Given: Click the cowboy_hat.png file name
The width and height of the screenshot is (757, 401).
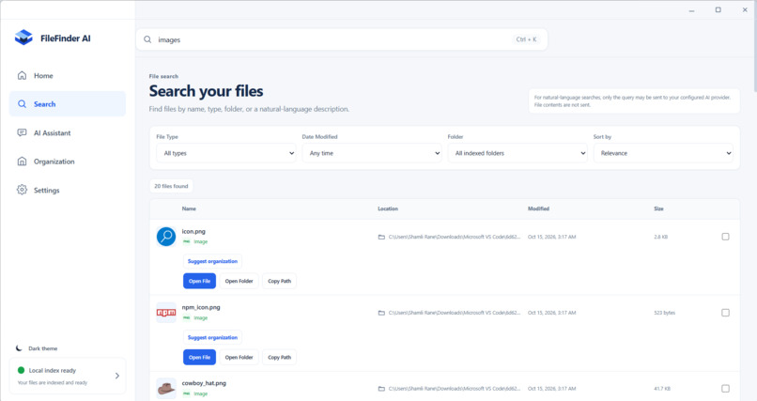Looking at the screenshot, I should [x=204, y=382].
